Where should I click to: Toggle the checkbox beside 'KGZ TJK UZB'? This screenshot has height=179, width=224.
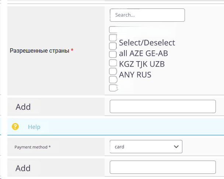tap(113, 63)
